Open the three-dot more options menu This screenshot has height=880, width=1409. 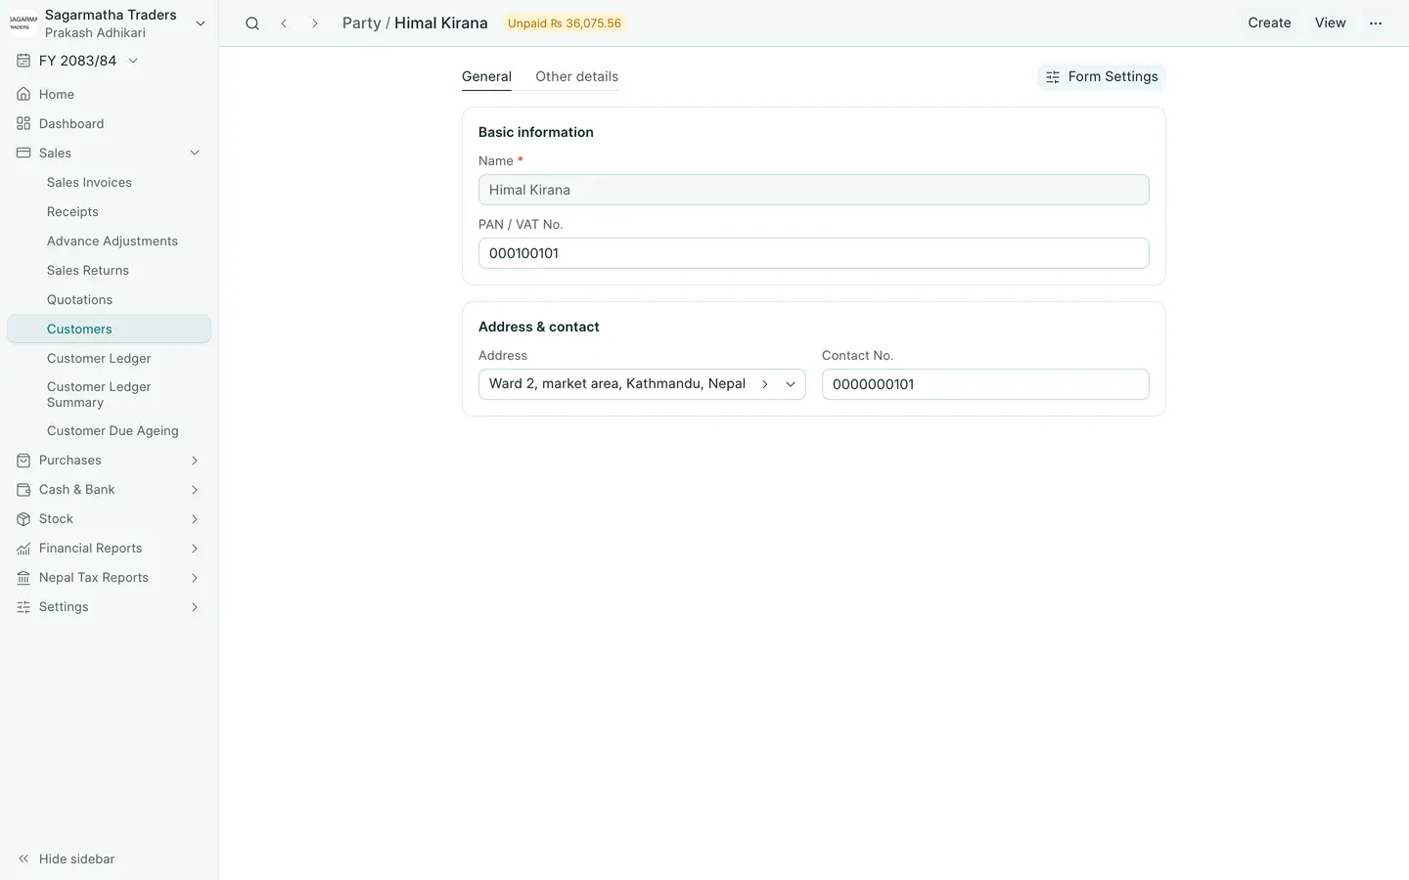[x=1376, y=23]
